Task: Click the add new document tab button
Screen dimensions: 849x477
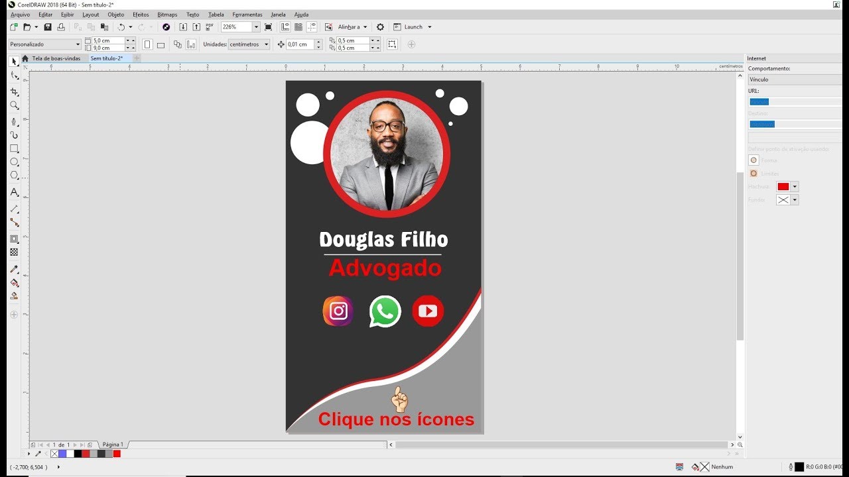Action: [137, 58]
